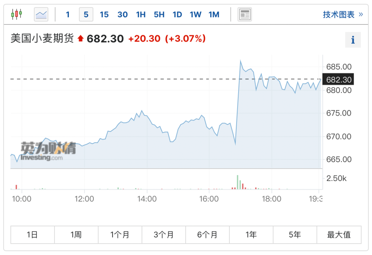Switch to 15-minute interval

(104, 14)
